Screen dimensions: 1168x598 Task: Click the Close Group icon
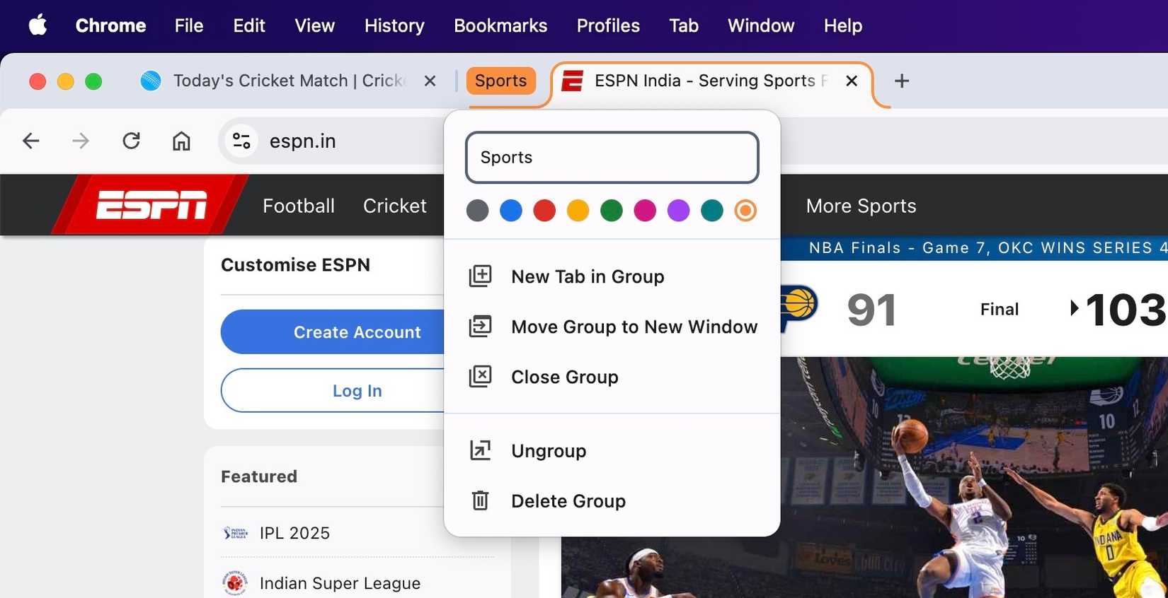pyautogui.click(x=480, y=376)
